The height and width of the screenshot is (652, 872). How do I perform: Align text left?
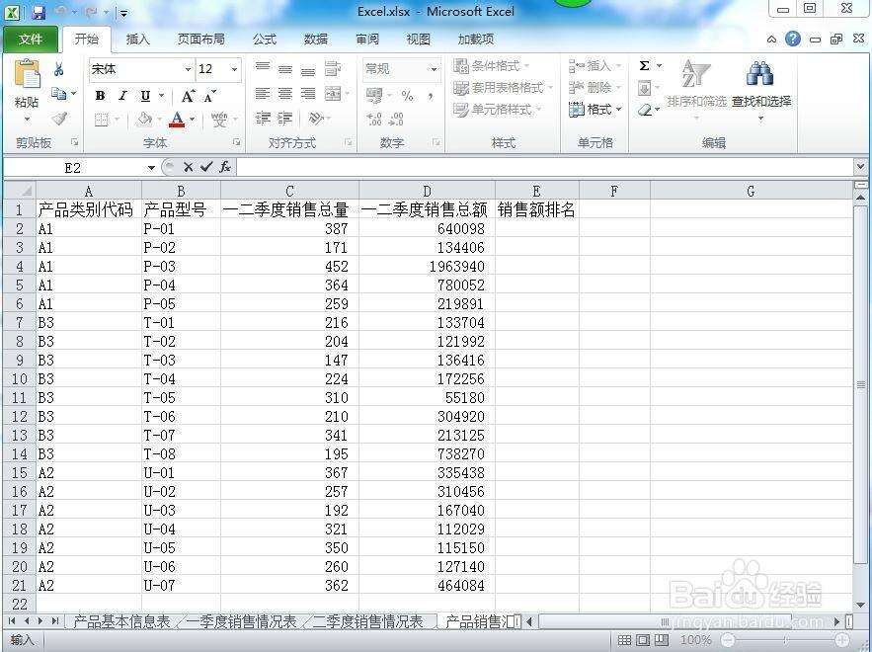click(x=262, y=94)
